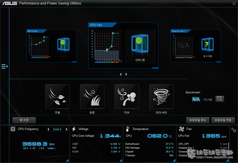Click the 92.5 x 40 multiplier text

(29, 148)
